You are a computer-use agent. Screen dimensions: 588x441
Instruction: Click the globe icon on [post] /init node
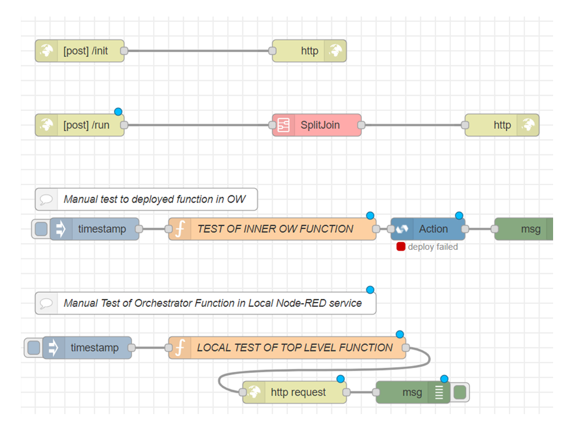[47, 51]
